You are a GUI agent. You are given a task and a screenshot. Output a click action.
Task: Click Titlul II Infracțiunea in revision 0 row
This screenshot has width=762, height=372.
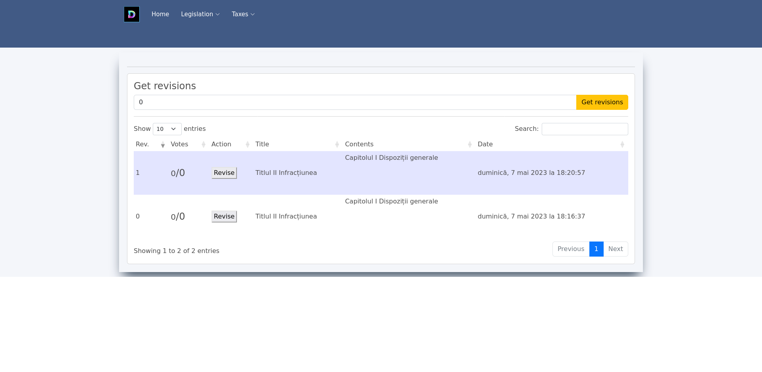[x=286, y=217]
